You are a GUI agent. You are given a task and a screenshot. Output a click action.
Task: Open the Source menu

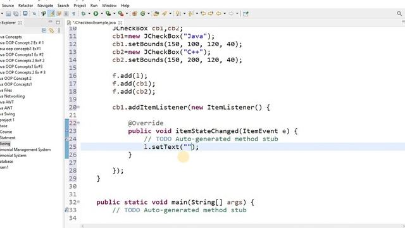8,6
